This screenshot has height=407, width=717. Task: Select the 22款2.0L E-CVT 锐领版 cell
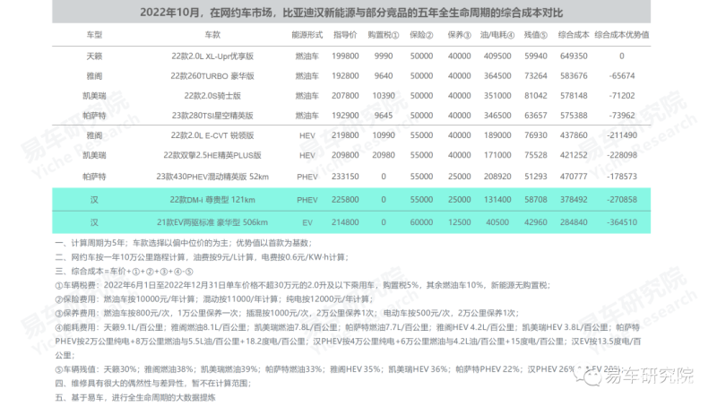pos(211,134)
